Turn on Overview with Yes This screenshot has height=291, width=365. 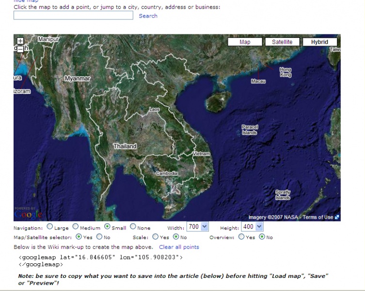click(x=241, y=237)
